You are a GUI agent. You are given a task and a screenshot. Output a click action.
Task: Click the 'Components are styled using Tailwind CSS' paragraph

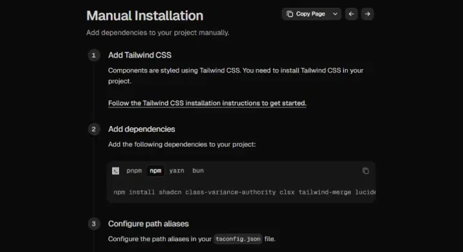click(236, 76)
